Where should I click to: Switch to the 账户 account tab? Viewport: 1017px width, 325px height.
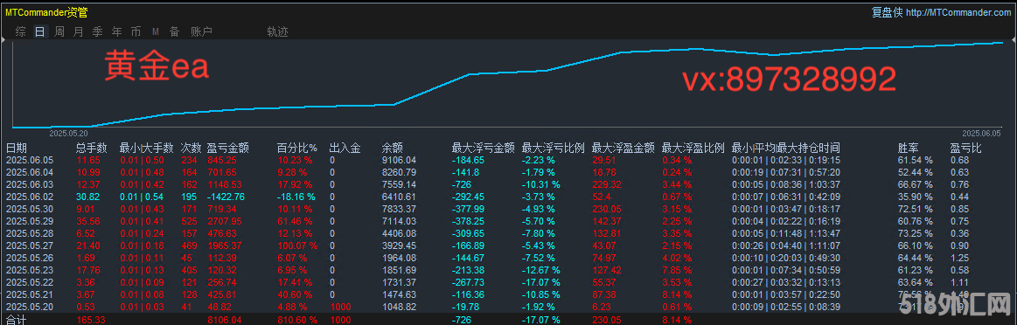pos(201,31)
